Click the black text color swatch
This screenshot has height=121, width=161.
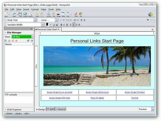[47, 24]
